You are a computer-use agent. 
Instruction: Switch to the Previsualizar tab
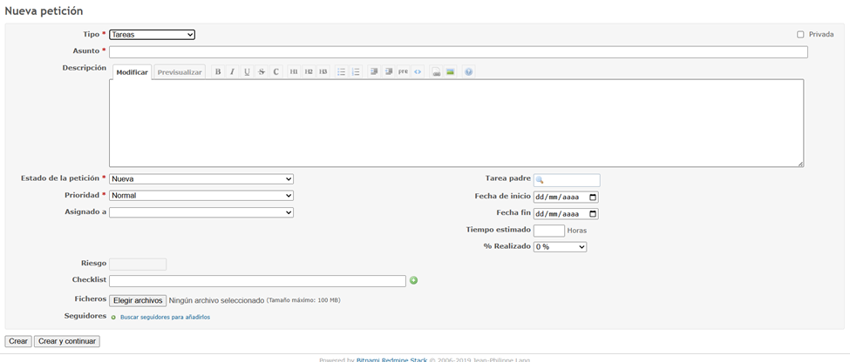tap(180, 72)
